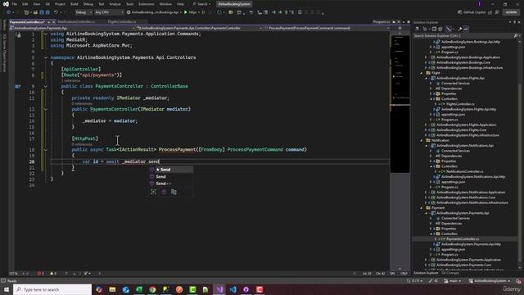The height and width of the screenshot is (295, 524).
Task: Switch to FlightsController.cs tab
Action: tap(122, 22)
